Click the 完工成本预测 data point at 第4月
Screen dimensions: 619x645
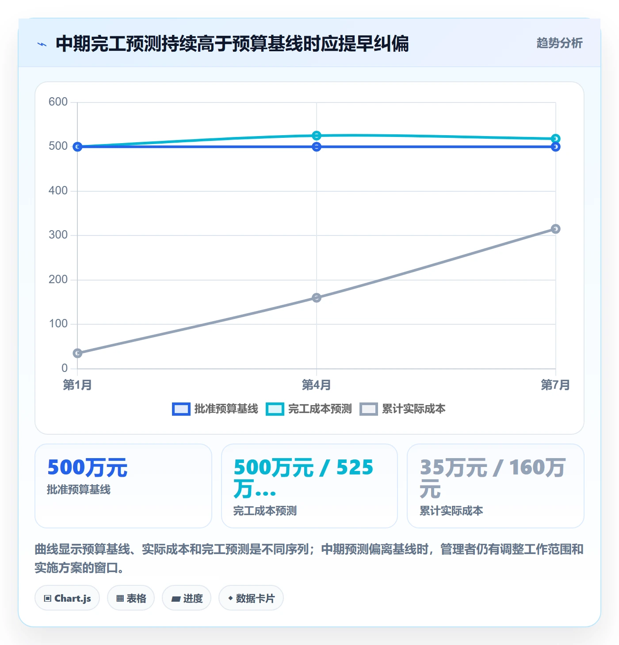(317, 136)
